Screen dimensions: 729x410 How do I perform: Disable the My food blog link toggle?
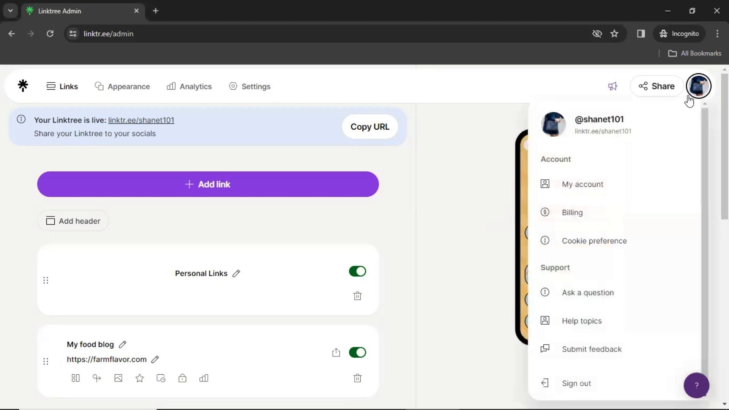pos(357,352)
